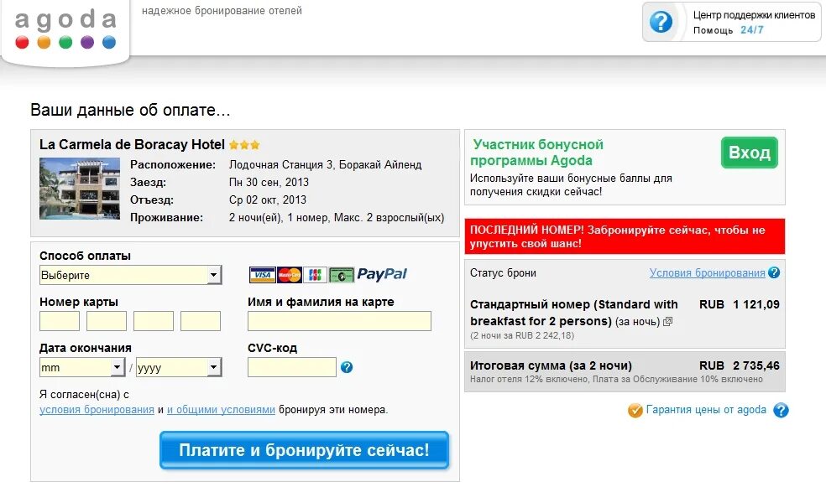Click the La Carmela hotel thumbnail photo
826x487 pixels.
pos(80,189)
